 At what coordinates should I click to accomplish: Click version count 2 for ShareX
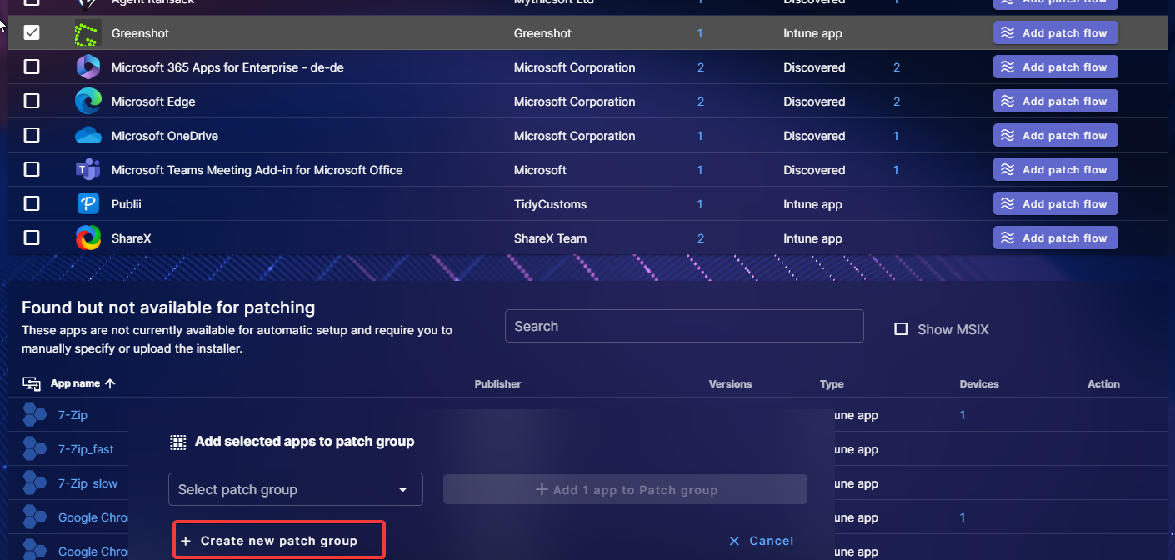point(701,238)
